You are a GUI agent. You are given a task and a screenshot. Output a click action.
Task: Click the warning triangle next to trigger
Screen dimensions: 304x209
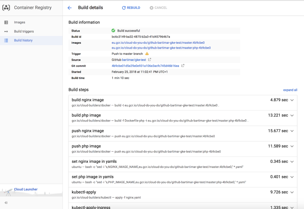pyautogui.click(x=147, y=54)
